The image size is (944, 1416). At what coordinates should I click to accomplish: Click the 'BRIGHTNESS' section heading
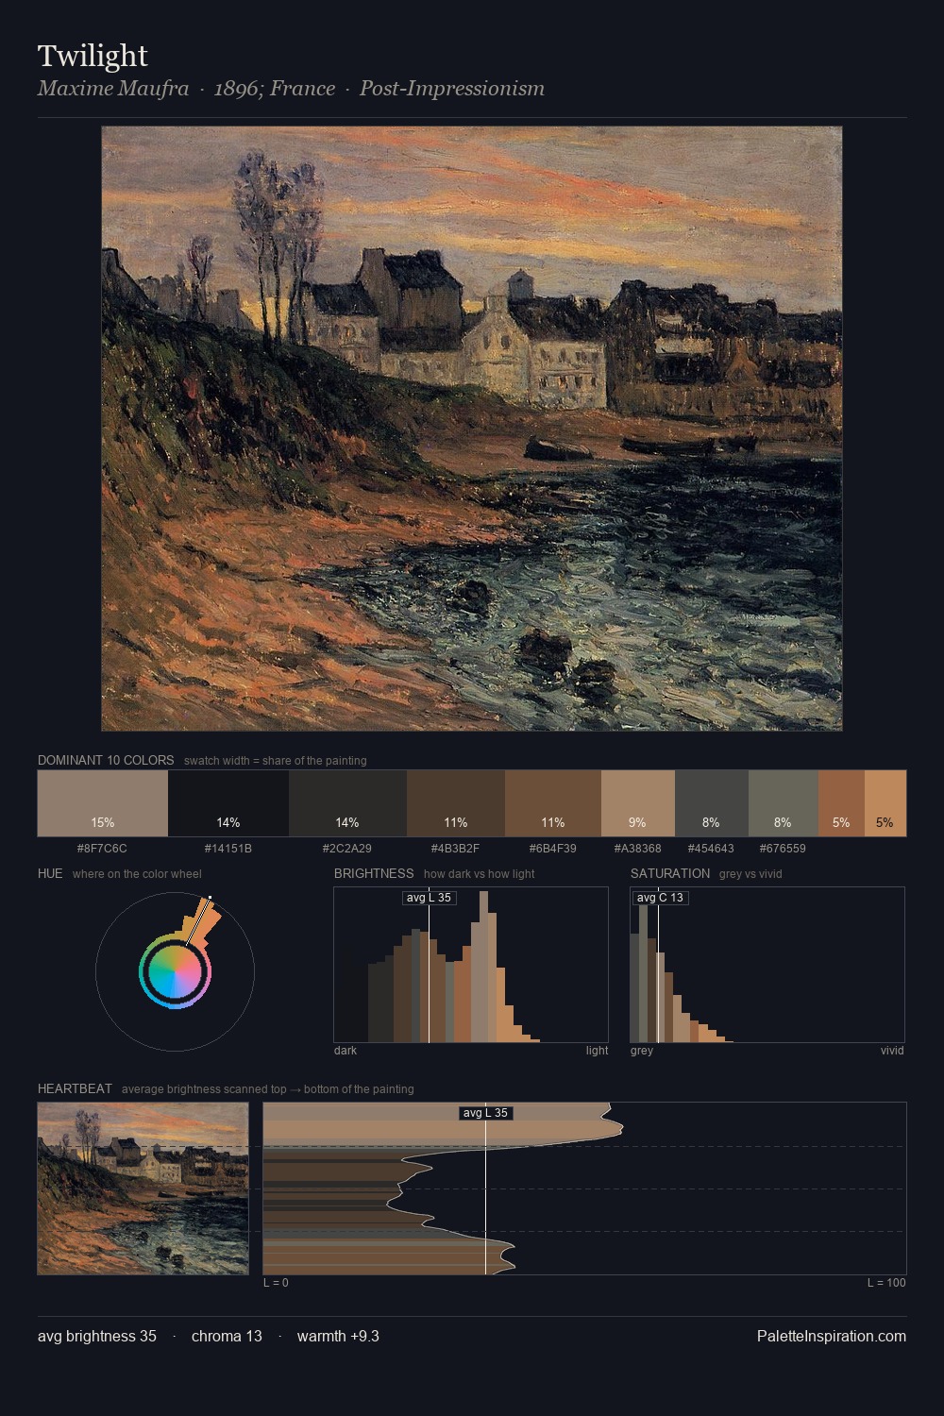(x=374, y=873)
